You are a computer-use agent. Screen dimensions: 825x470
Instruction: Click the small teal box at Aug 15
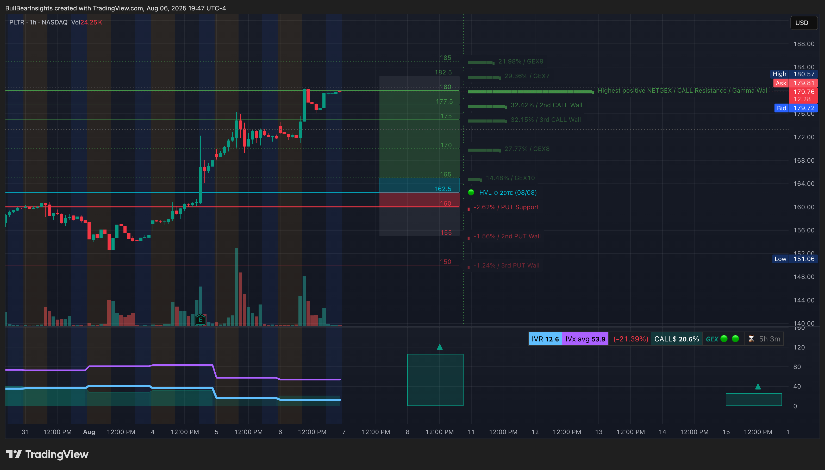coord(754,400)
